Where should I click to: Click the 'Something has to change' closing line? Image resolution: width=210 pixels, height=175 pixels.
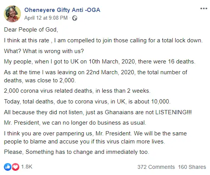(x=76, y=152)
